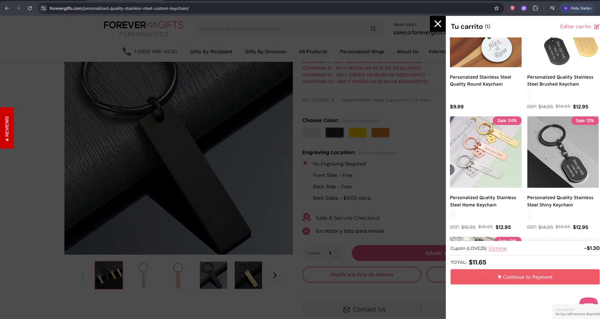Viewport: 600px width, 319px height.
Task: Click the Shiny Keychain product image
Action: click(563, 152)
